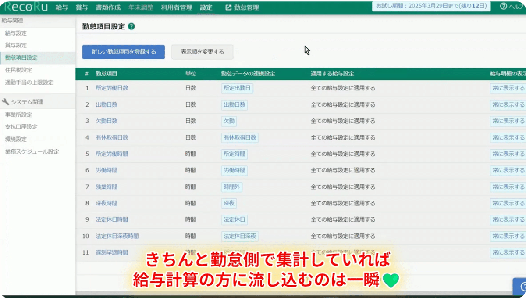The height and width of the screenshot is (298, 526).
Task: Click the trial period notice お試し期間
Action: 432,6
